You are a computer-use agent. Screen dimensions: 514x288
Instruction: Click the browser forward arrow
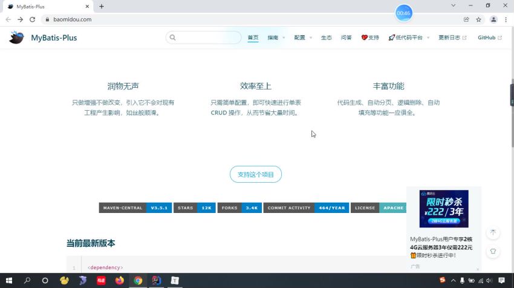click(x=21, y=19)
